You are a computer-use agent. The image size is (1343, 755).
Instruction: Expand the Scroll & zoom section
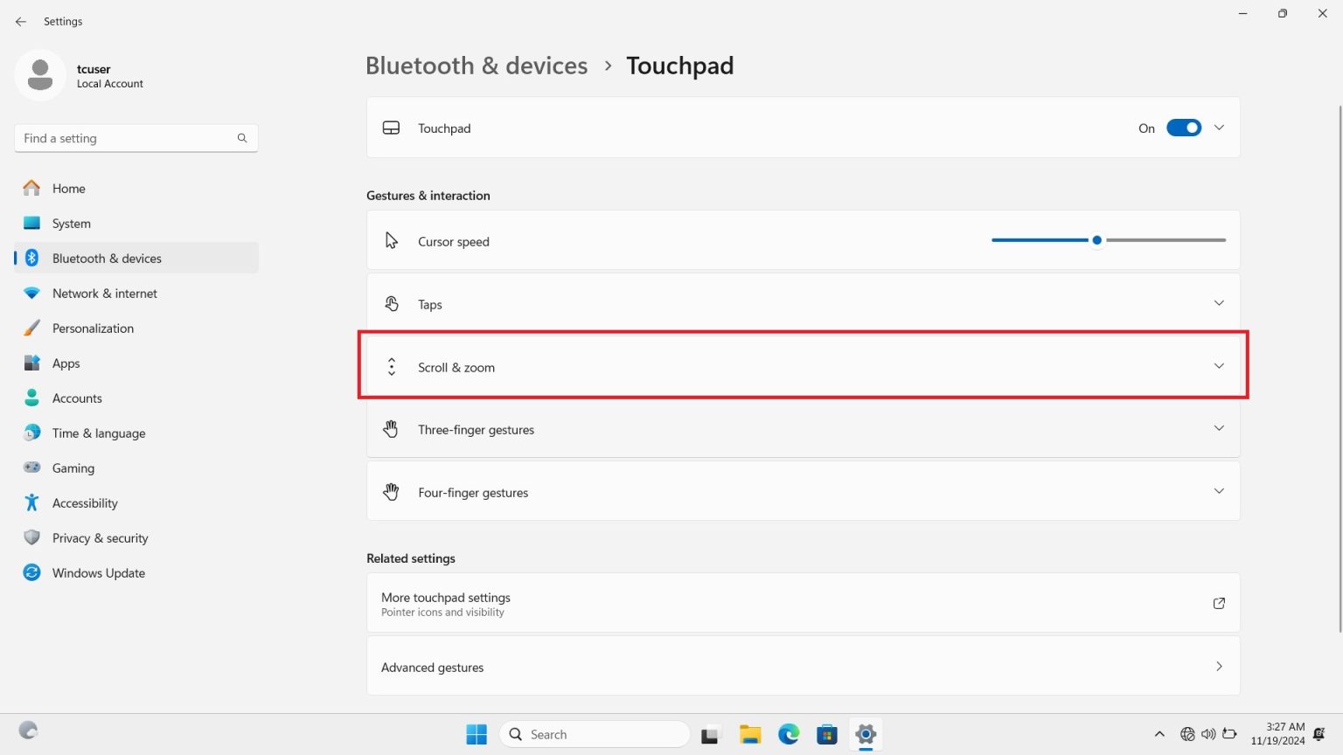(x=803, y=366)
